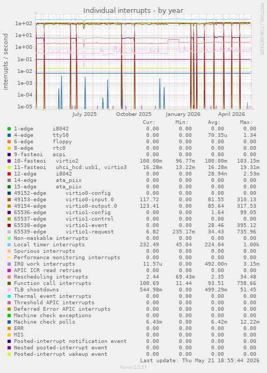Click the Non-maskable interrupts legend label
This screenshot has width=267, height=373.
coord(51,238)
